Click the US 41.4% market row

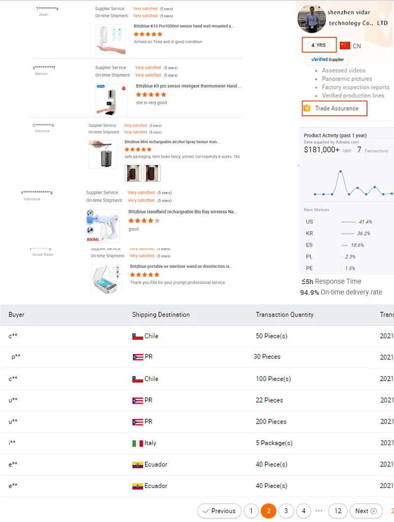[339, 222]
